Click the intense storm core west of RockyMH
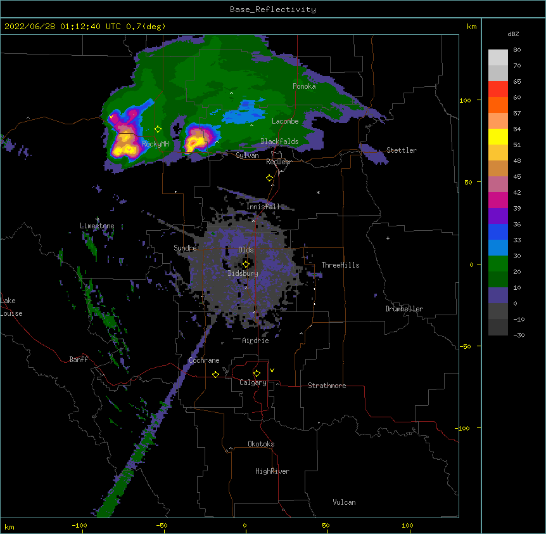The width and height of the screenshot is (546, 534). click(x=125, y=145)
